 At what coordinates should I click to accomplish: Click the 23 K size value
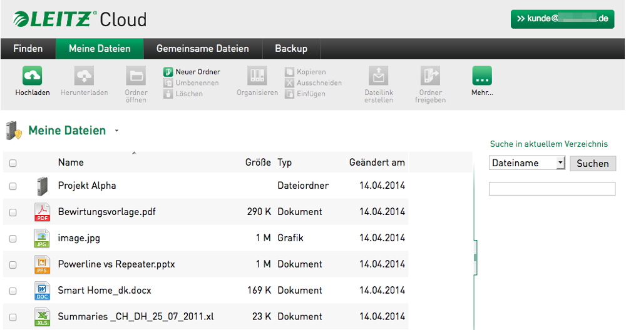tap(262, 316)
